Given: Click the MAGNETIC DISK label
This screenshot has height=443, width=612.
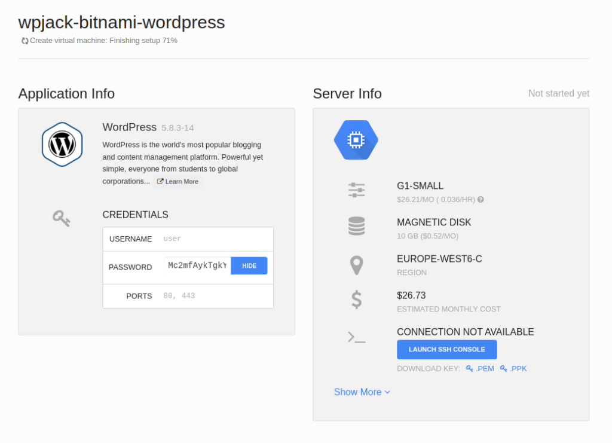Looking at the screenshot, I should [434, 222].
